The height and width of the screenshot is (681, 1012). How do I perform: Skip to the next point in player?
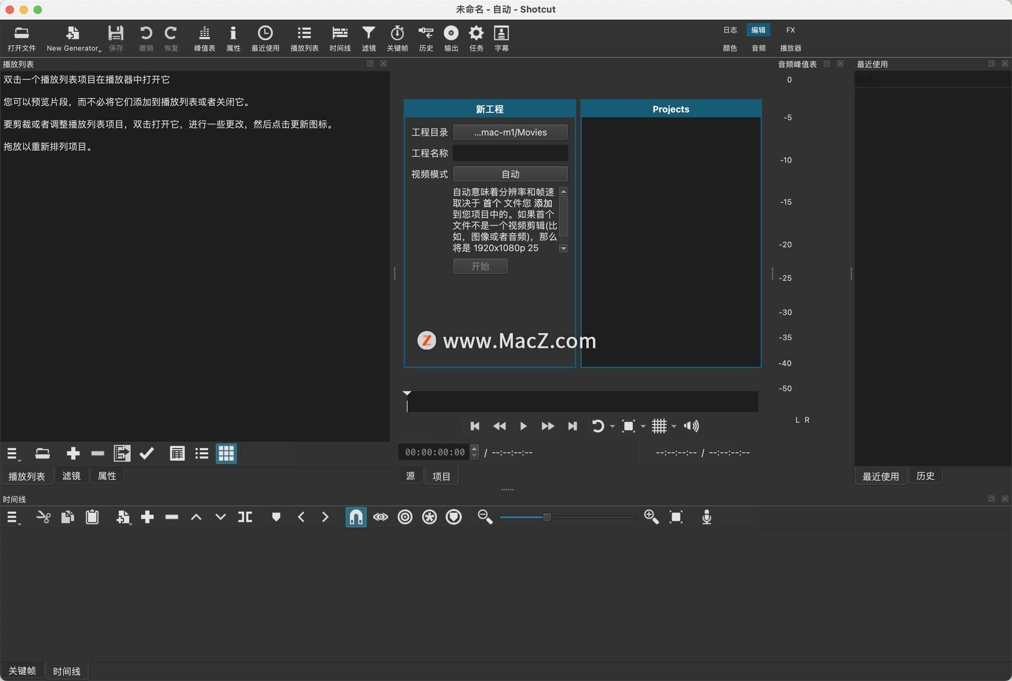(x=572, y=426)
